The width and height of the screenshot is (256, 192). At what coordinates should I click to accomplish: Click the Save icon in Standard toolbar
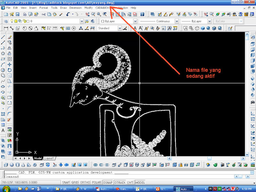coord(18,14)
